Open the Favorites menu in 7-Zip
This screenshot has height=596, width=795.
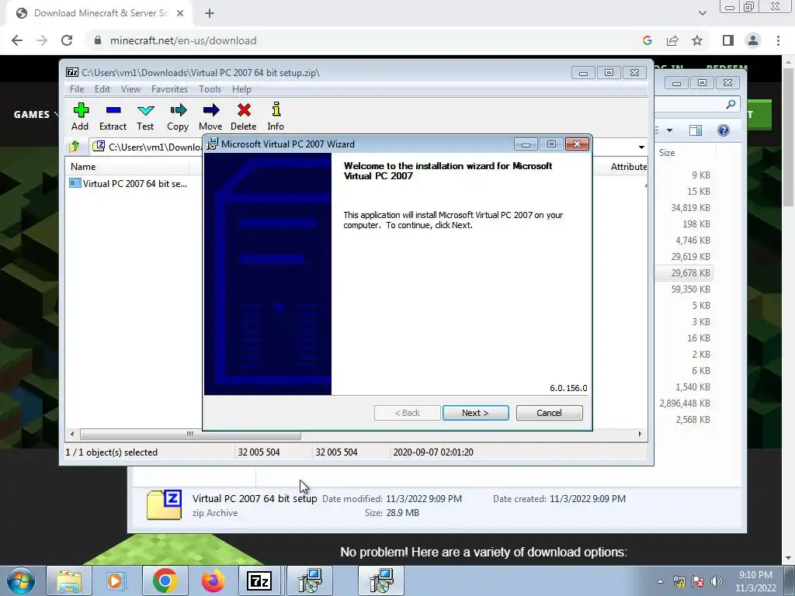(169, 89)
